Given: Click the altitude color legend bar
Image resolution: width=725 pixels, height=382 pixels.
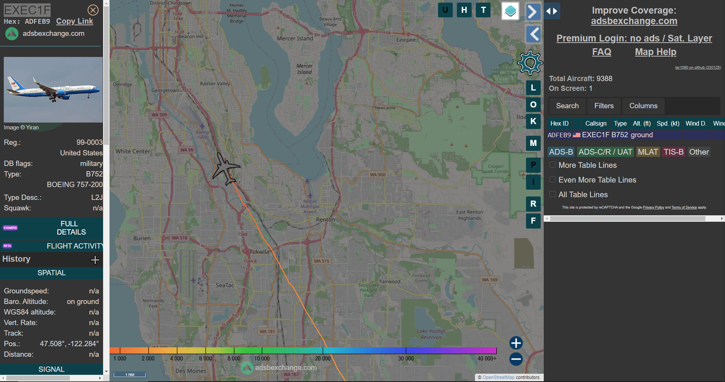Looking at the screenshot, I should [303, 351].
